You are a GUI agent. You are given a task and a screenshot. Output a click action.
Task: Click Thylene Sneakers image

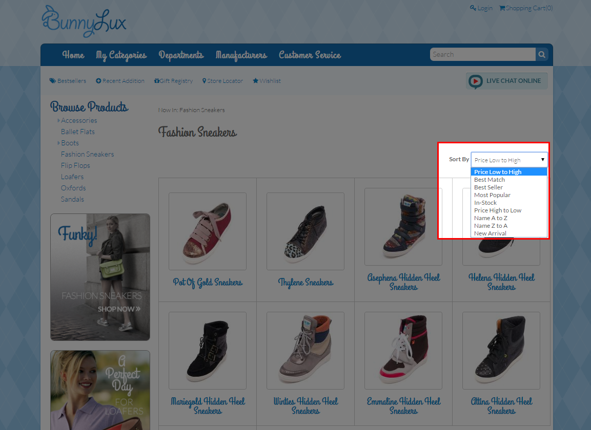point(305,231)
